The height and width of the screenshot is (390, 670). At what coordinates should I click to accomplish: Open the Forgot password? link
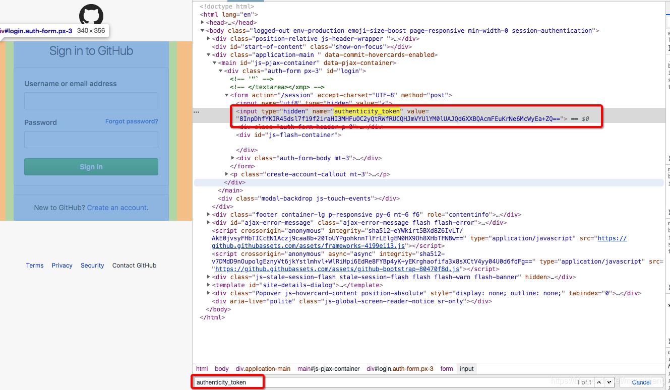132,121
